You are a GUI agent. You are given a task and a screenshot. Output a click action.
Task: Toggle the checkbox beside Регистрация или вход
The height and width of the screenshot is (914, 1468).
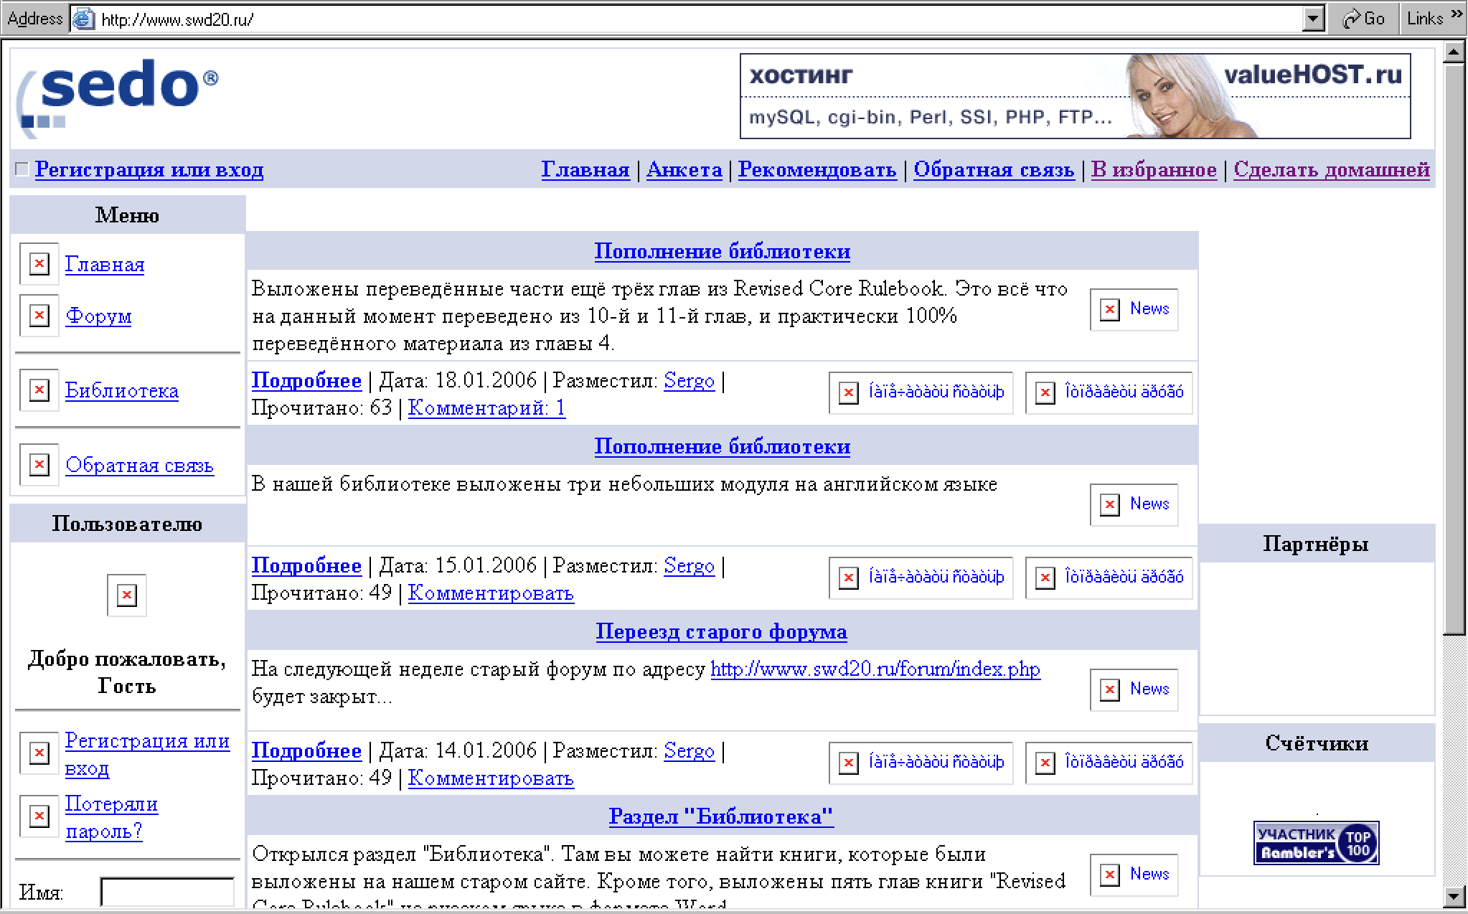pos(22,168)
